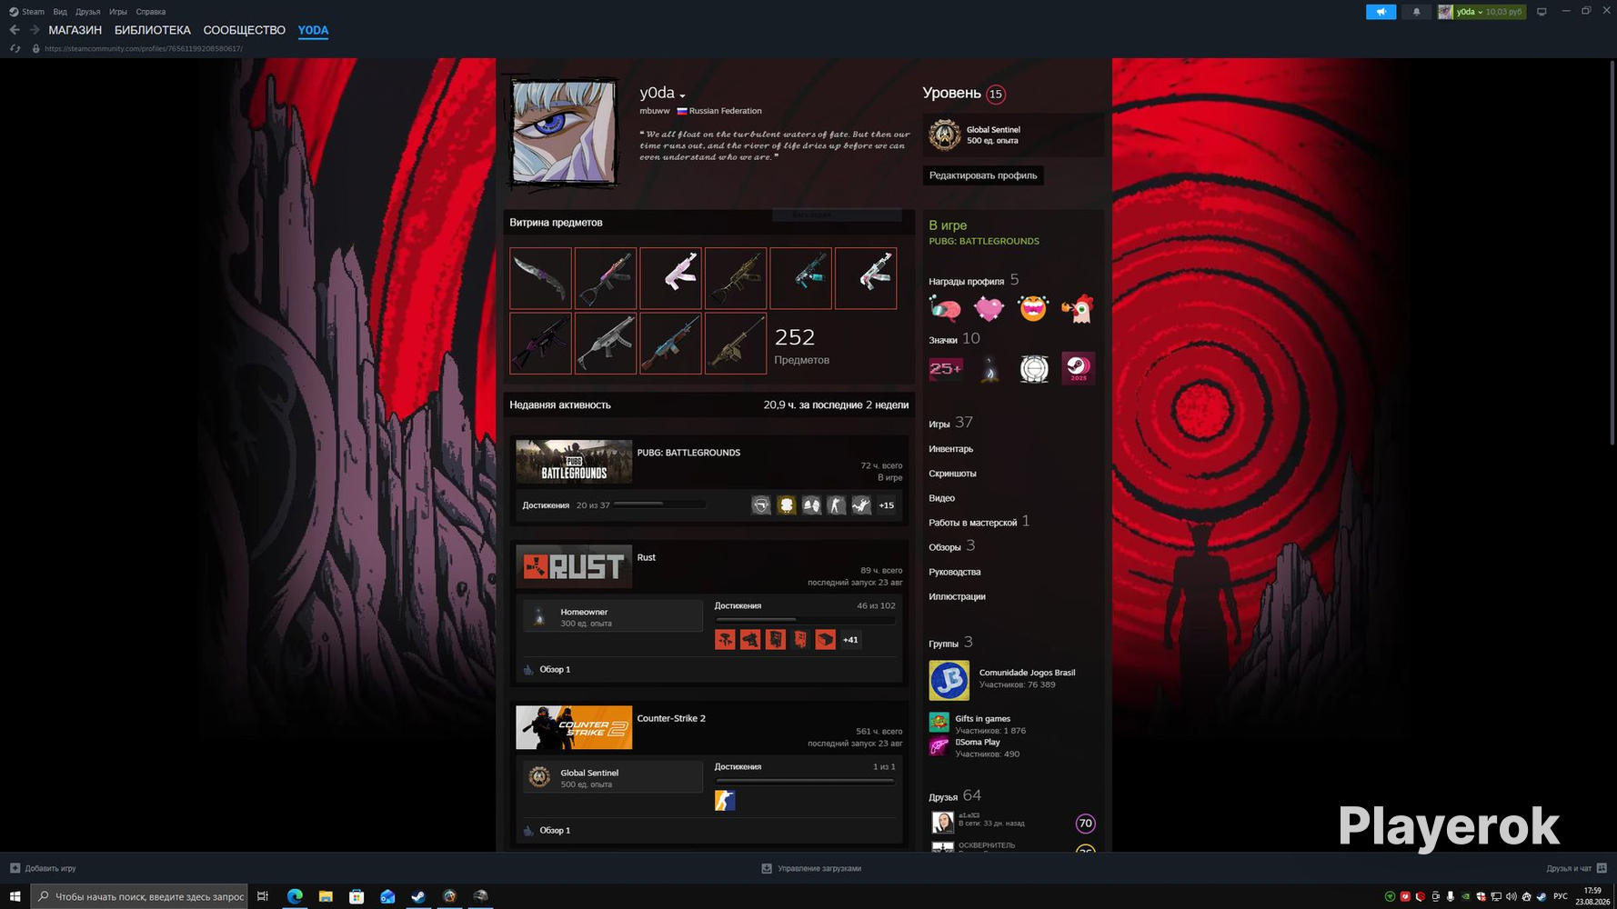Open the Скриншоты link

pyautogui.click(x=952, y=474)
